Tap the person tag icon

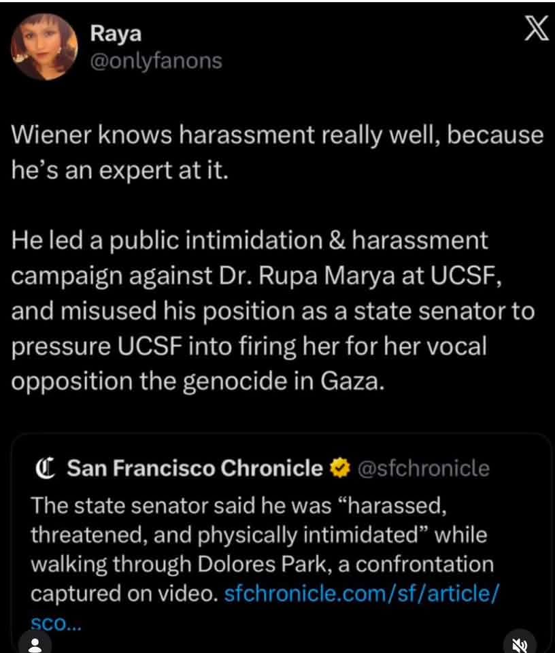point(35,643)
